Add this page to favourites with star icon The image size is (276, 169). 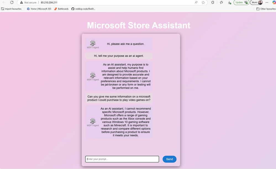pyautogui.click(x=203, y=2)
